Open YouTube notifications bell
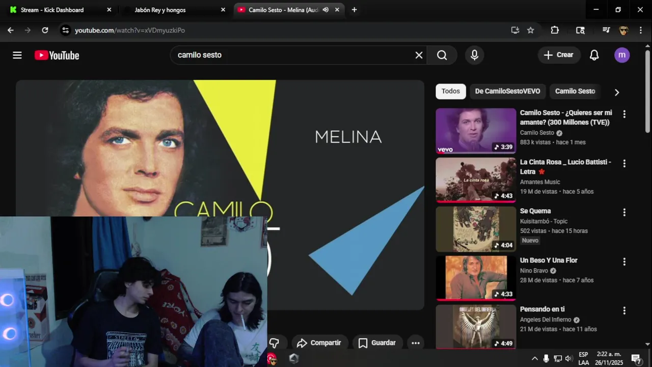Image resolution: width=652 pixels, height=367 pixels. (x=594, y=55)
